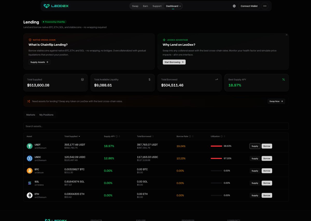Click 0.81640974 SOL supplied amount

coord(74,182)
